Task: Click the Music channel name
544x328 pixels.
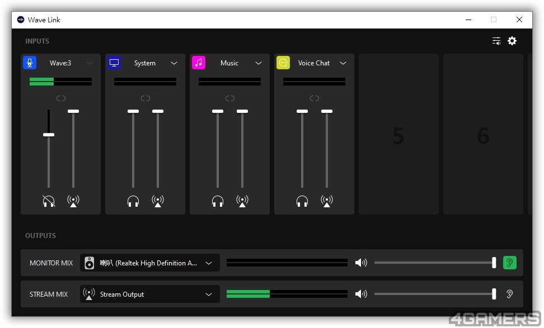Action: pyautogui.click(x=229, y=63)
